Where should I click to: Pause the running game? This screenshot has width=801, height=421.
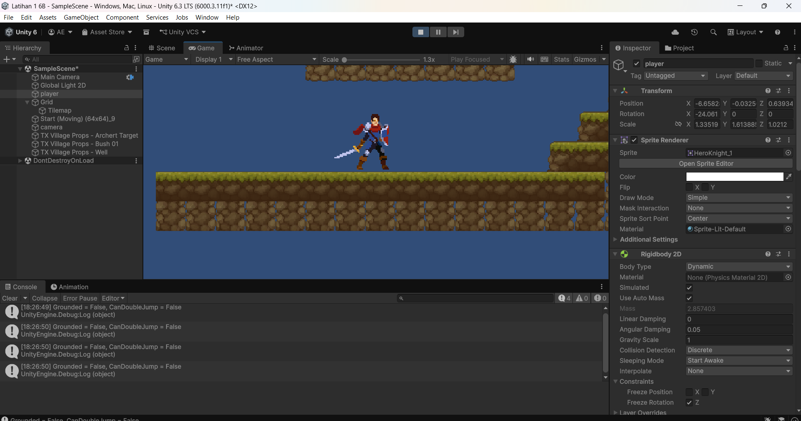438,32
